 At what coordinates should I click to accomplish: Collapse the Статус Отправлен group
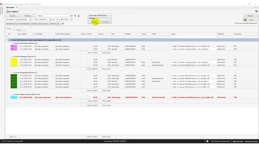tap(12, 73)
